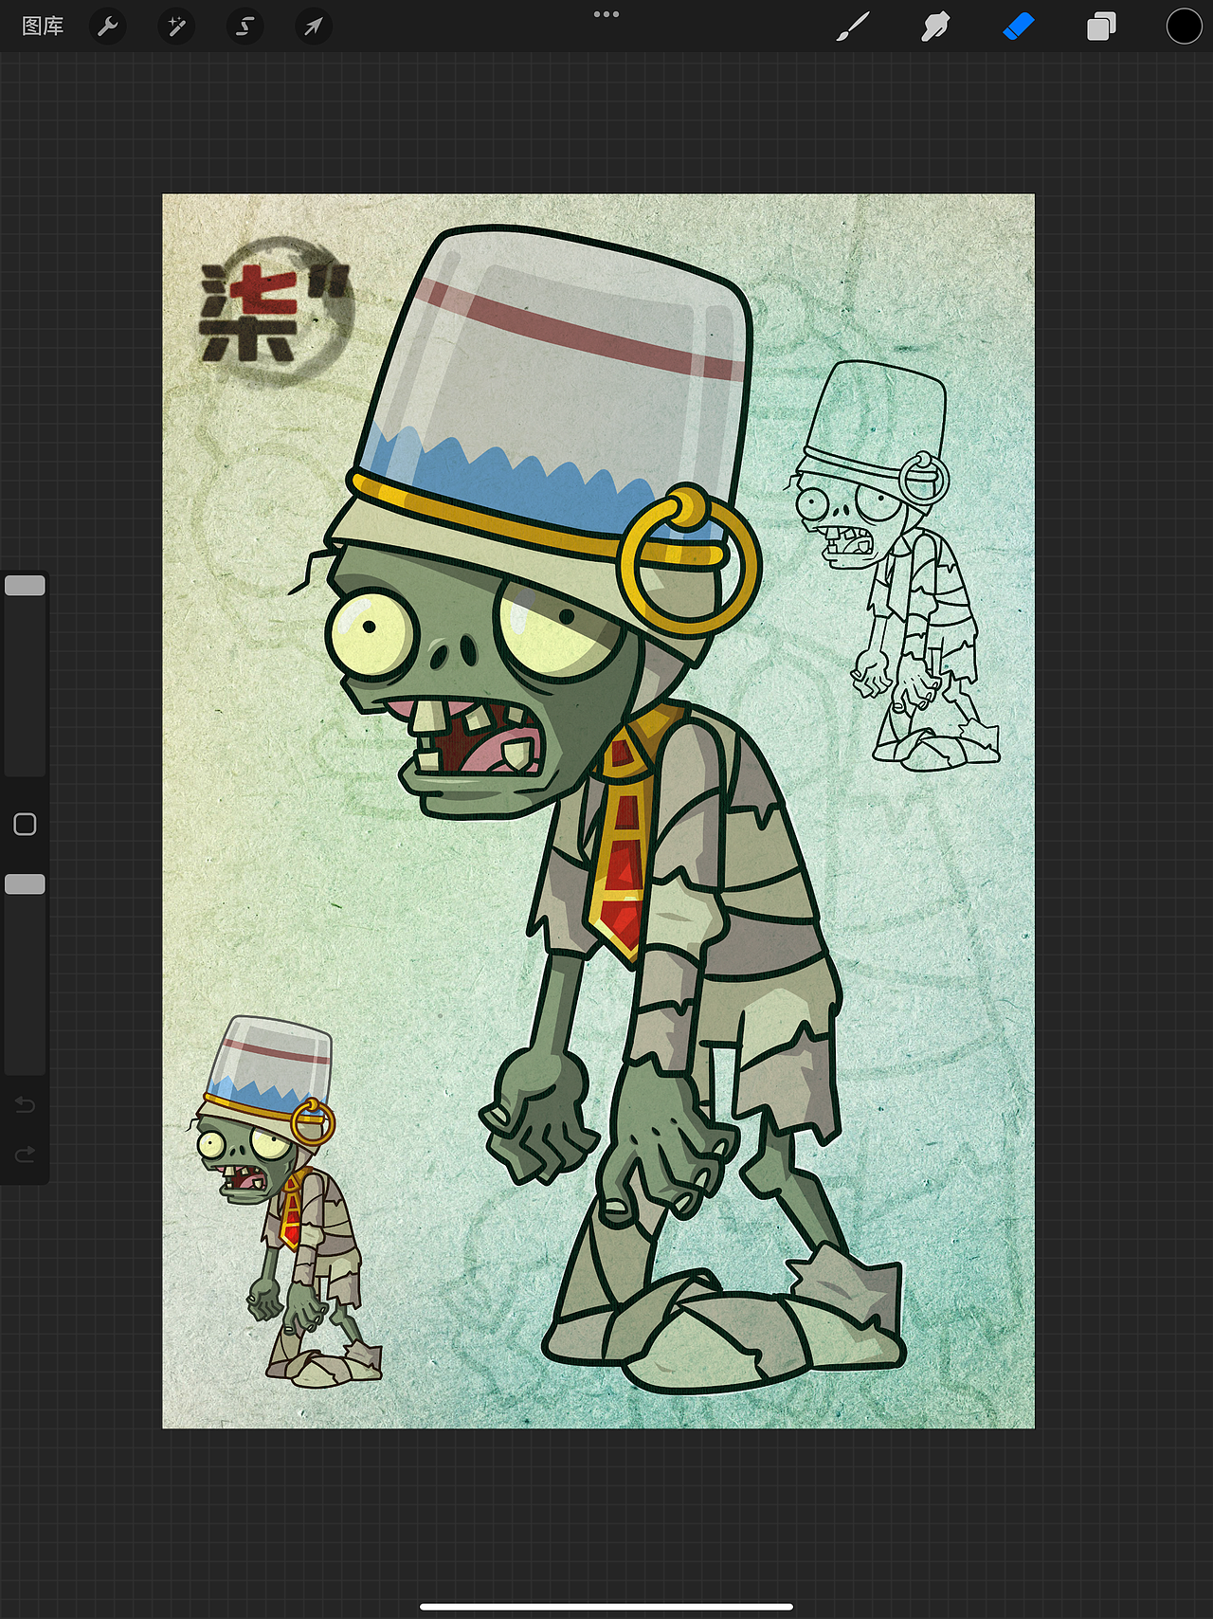
Task: Open the Gallery (图库) button
Action: (43, 27)
